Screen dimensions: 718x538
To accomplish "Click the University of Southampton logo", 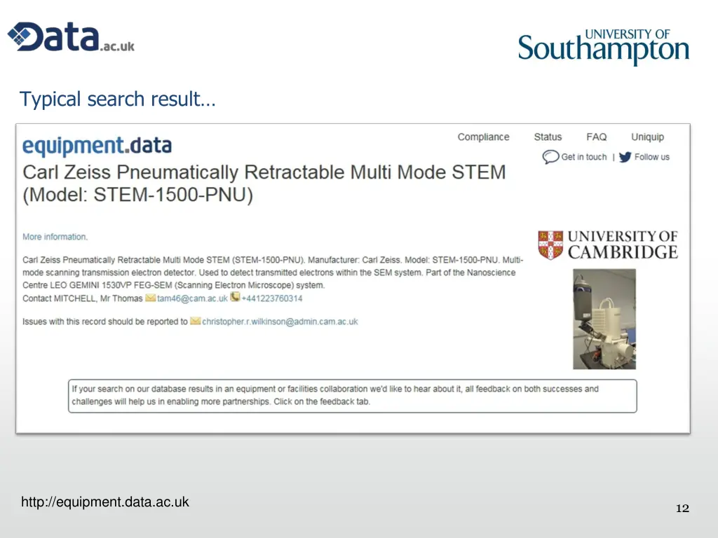I will tap(604, 47).
